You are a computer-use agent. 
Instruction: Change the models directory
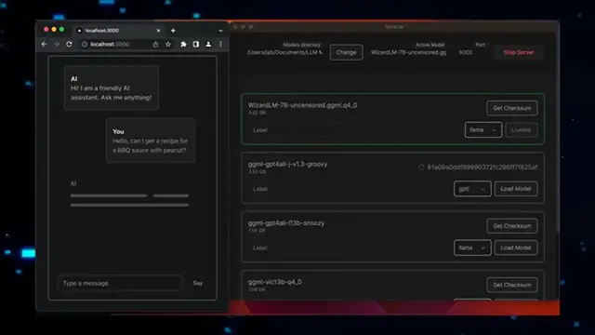pyautogui.click(x=346, y=52)
